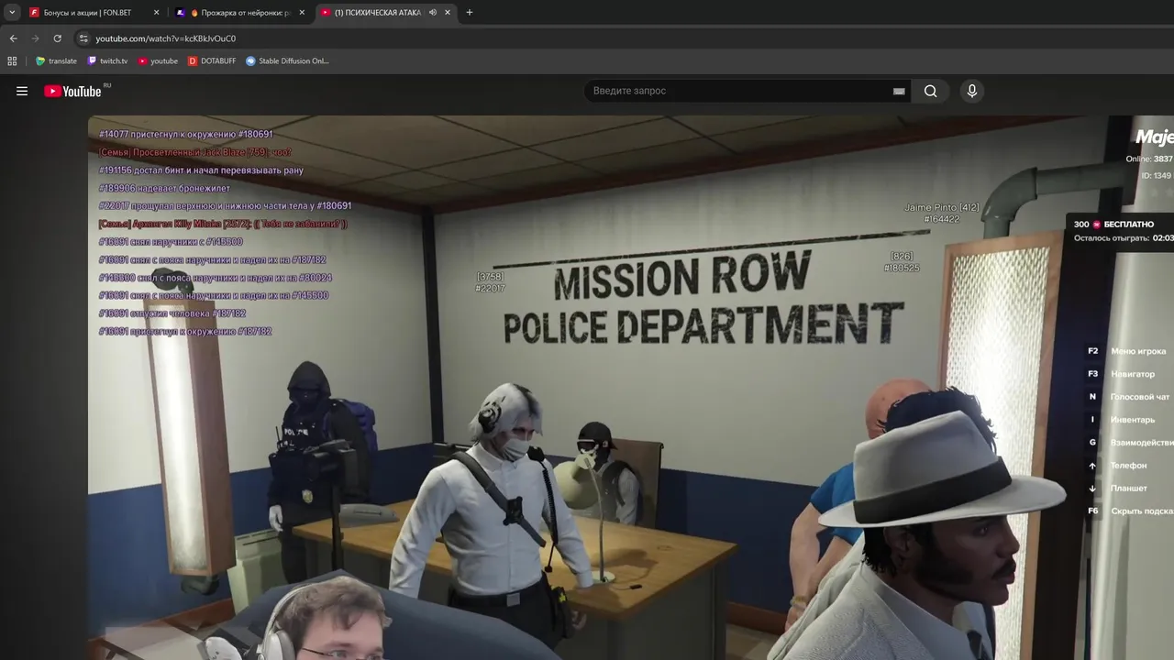Click the chat line 'отпустил человека #187182'
The height and width of the screenshot is (660, 1174).
[172, 313]
